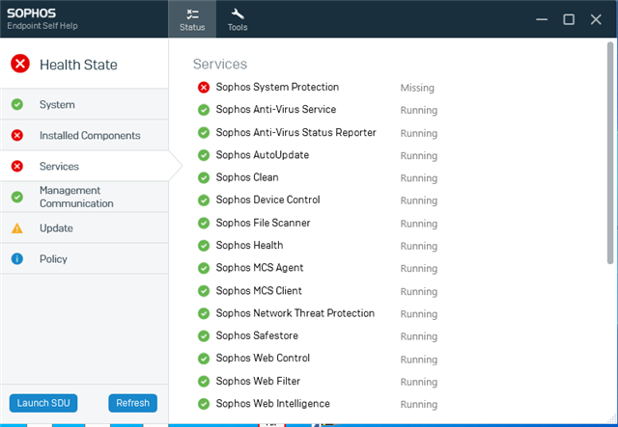This screenshot has width=618, height=427.
Task: Click green check for Sophos Clean
Action: coord(204,177)
